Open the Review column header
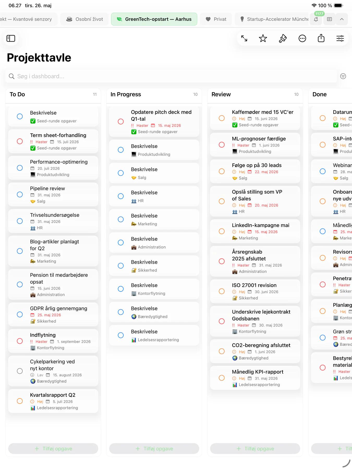Screen dimensions: 352x469 pos(255,94)
